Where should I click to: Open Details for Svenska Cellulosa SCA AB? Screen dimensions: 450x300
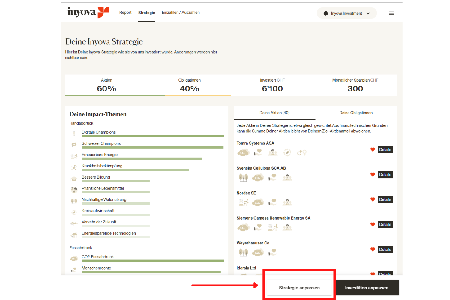385,175
